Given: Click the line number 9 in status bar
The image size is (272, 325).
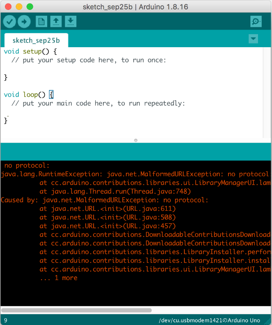Looking at the screenshot, I should coord(5,321).
